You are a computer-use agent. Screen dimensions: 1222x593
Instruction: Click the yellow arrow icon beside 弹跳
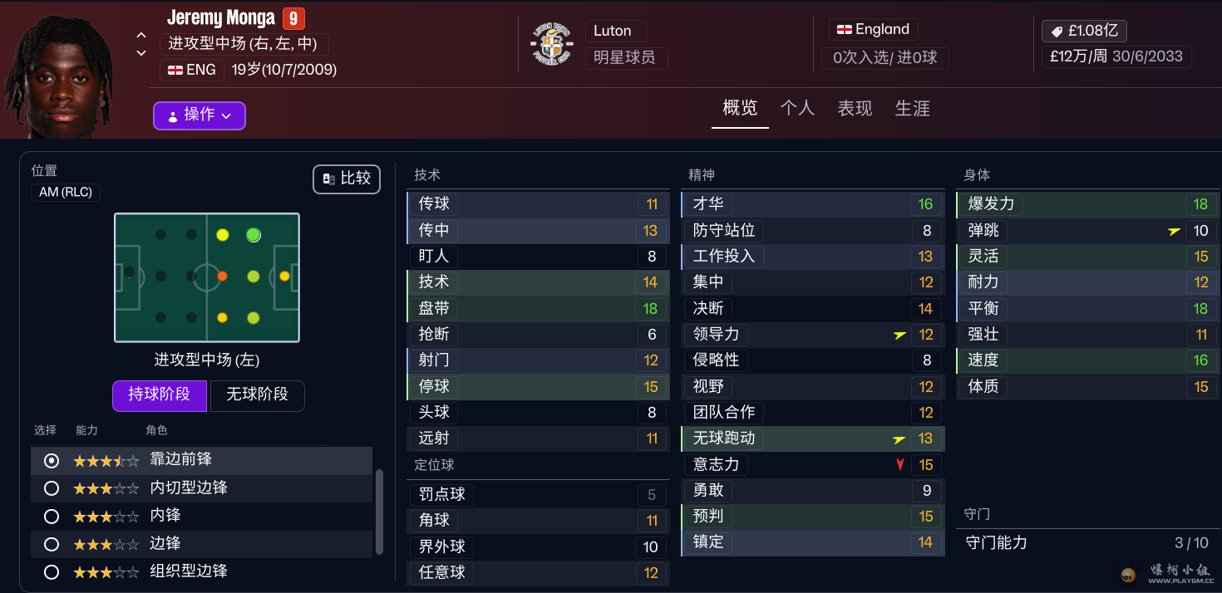coord(1174,231)
